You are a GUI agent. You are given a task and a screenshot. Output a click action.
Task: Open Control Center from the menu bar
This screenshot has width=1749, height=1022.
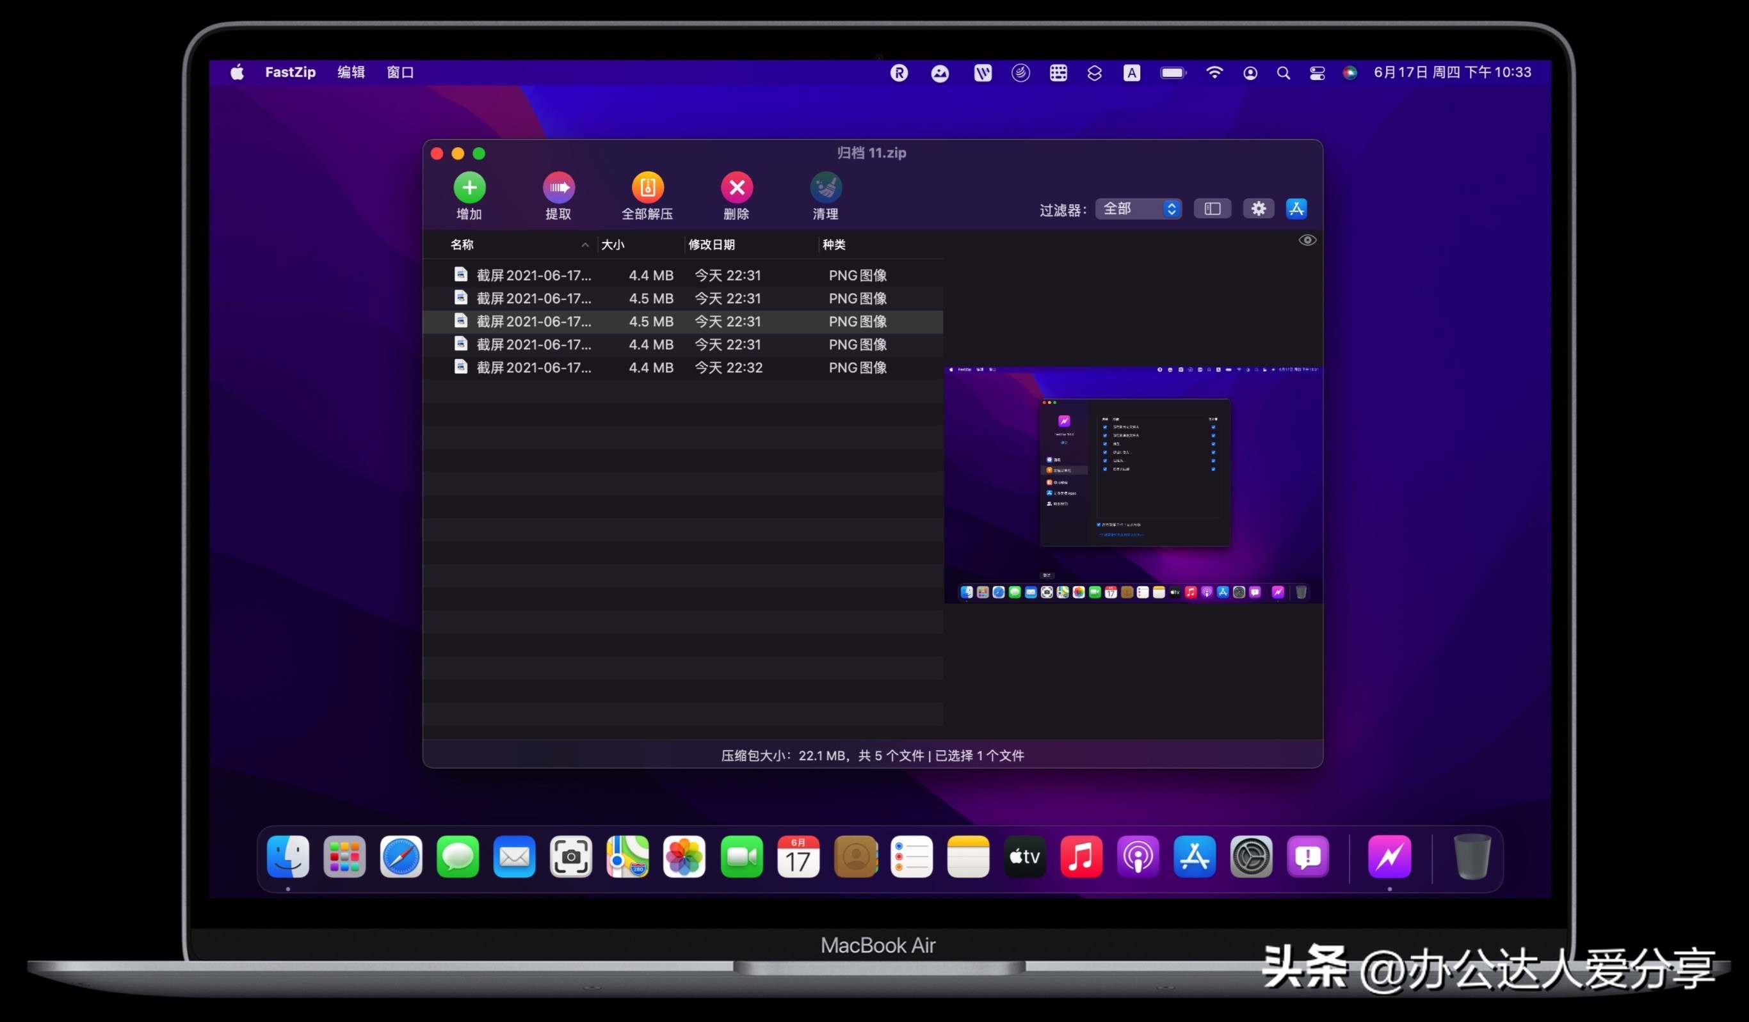1317,72
